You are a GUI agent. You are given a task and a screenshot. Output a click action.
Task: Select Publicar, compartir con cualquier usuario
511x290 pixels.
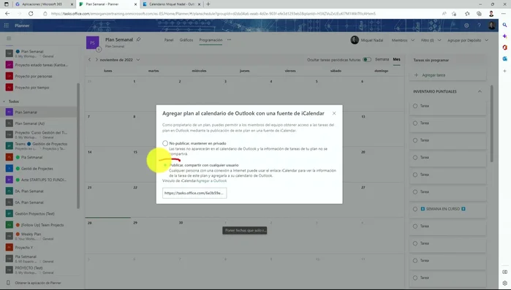point(165,165)
